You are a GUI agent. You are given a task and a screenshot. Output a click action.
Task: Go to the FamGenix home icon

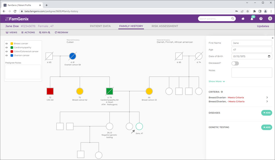[x=243, y=19]
